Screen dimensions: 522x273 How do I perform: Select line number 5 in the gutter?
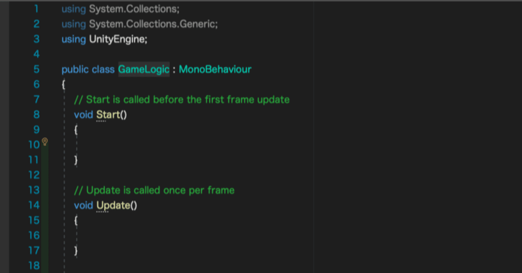tap(36, 69)
